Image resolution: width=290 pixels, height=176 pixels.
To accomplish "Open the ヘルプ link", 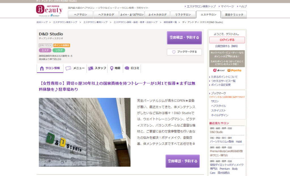I will [243, 6].
